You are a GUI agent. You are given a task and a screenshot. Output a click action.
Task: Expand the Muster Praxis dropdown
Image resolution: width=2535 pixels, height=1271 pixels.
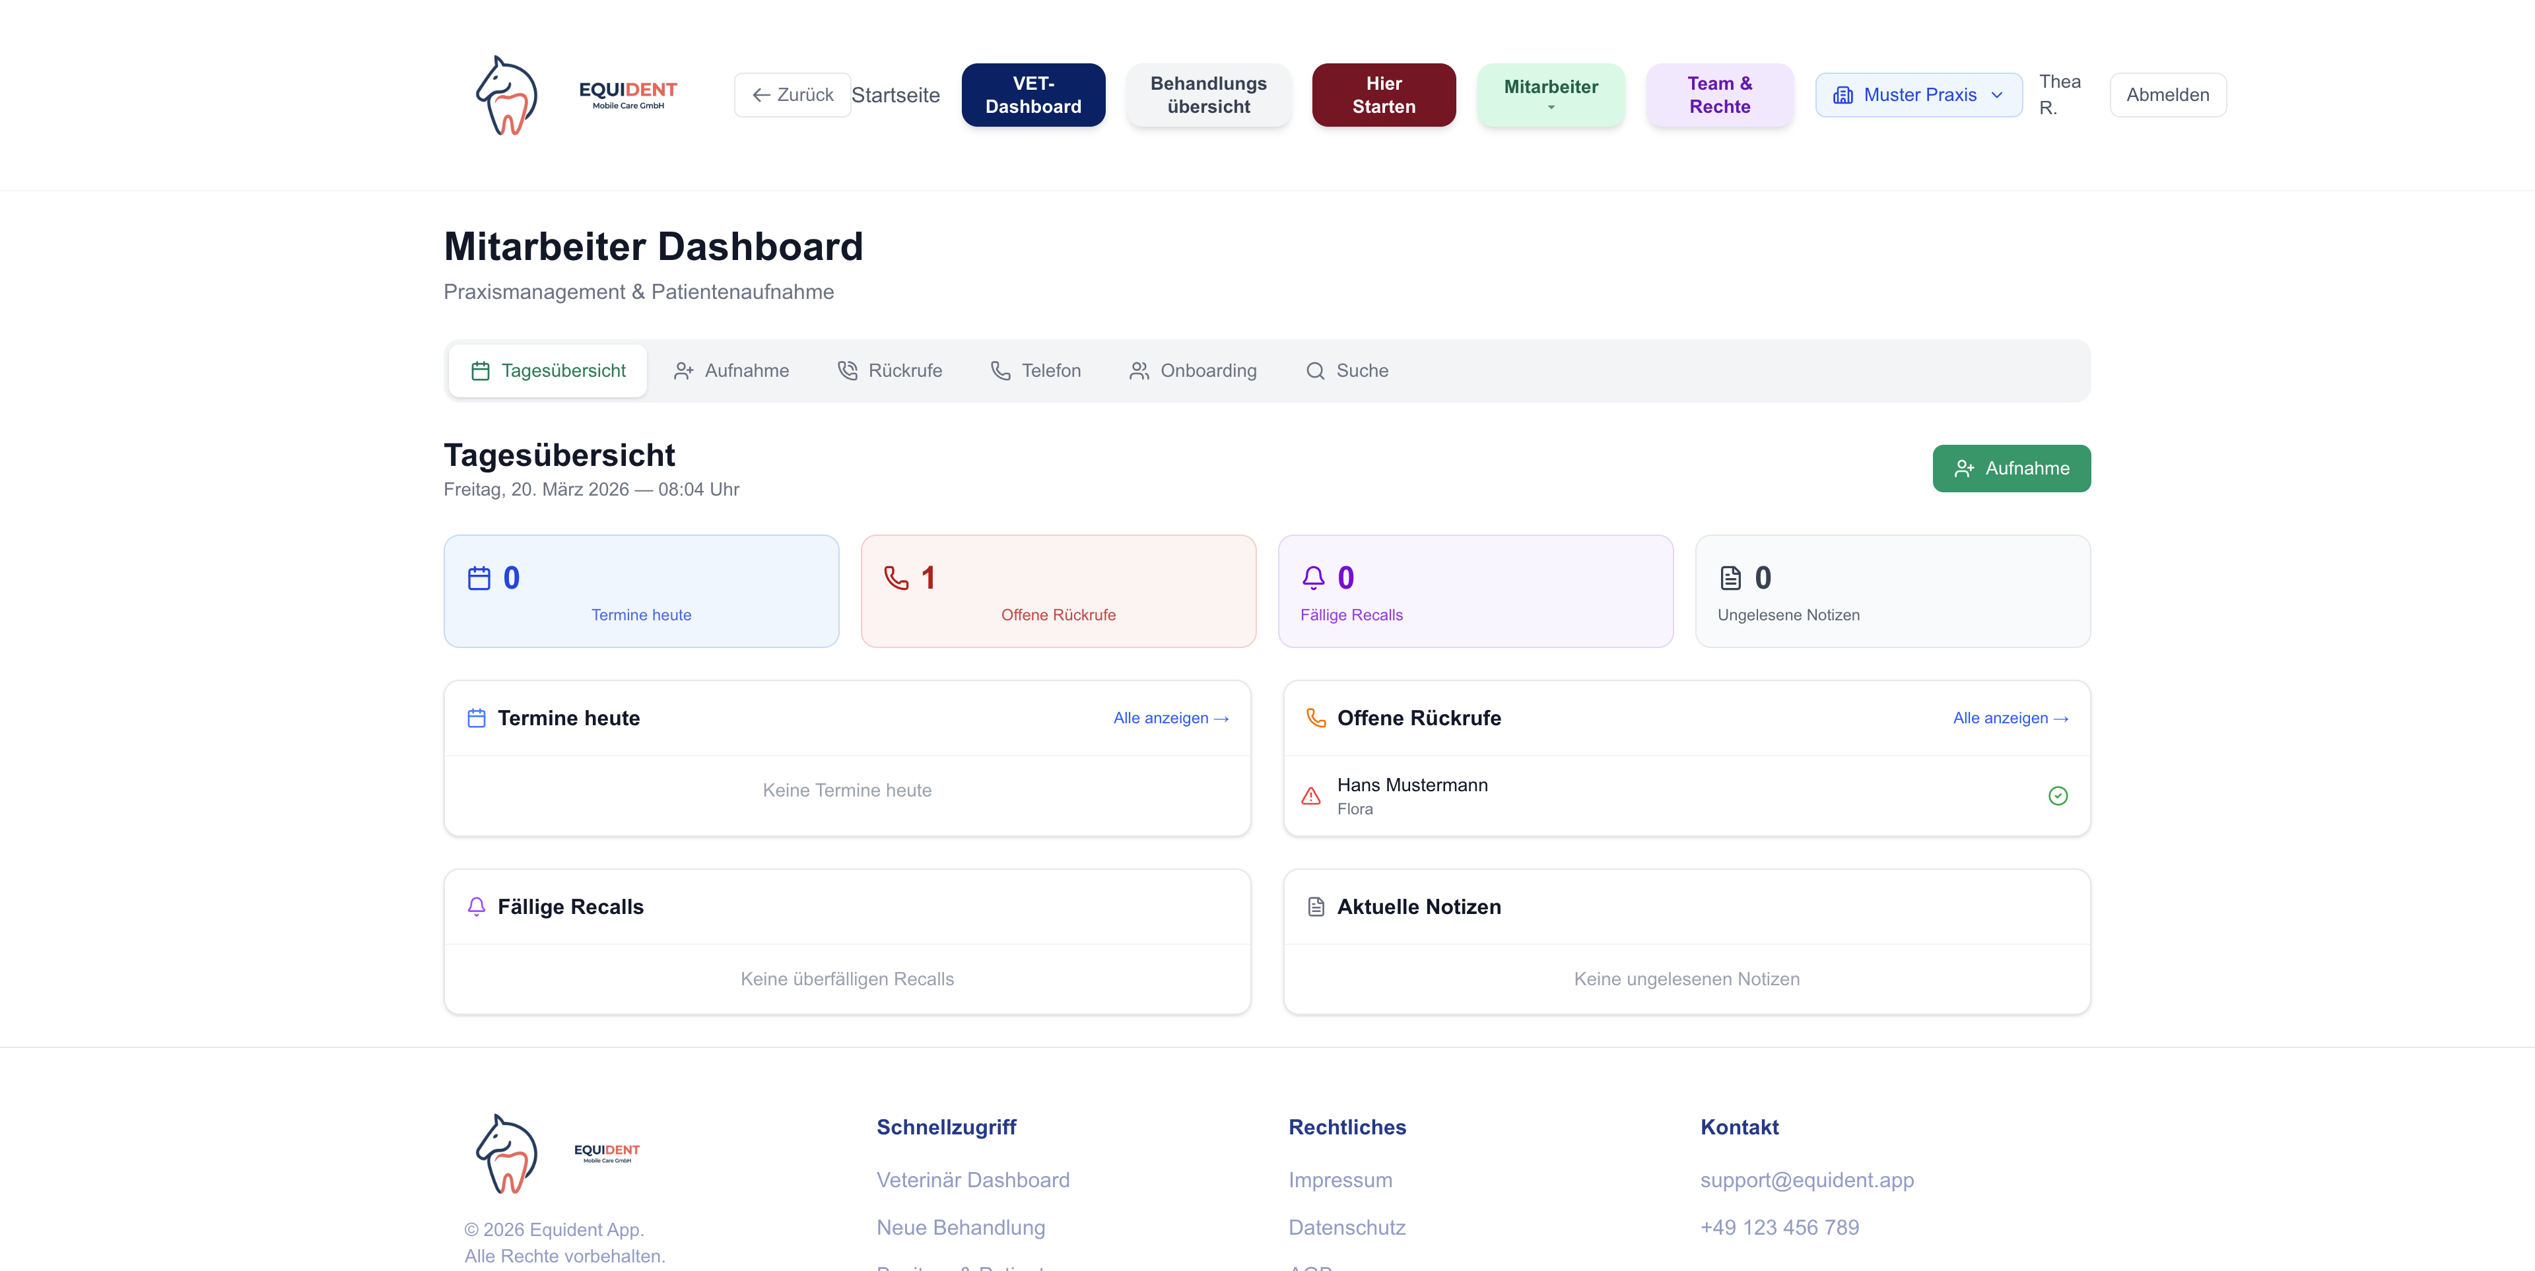(1918, 96)
